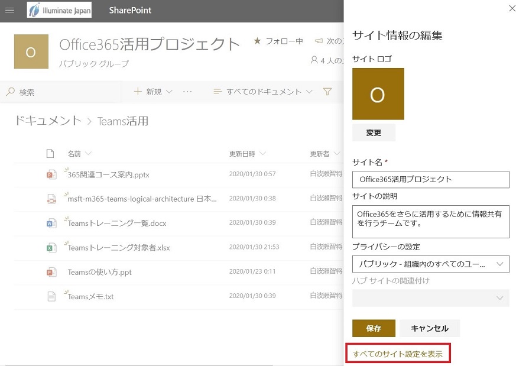
Task: Click the Excel icon for Teamsトレーニング対象者.xlsx
Action: coord(51,248)
